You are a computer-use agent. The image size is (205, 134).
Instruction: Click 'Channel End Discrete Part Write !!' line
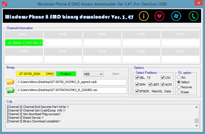tap(38, 107)
